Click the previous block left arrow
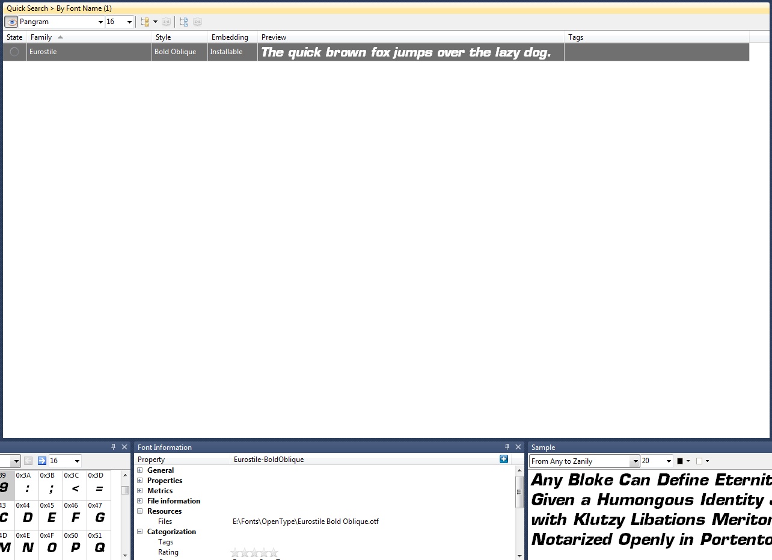This screenshot has width=772, height=560. [28, 461]
